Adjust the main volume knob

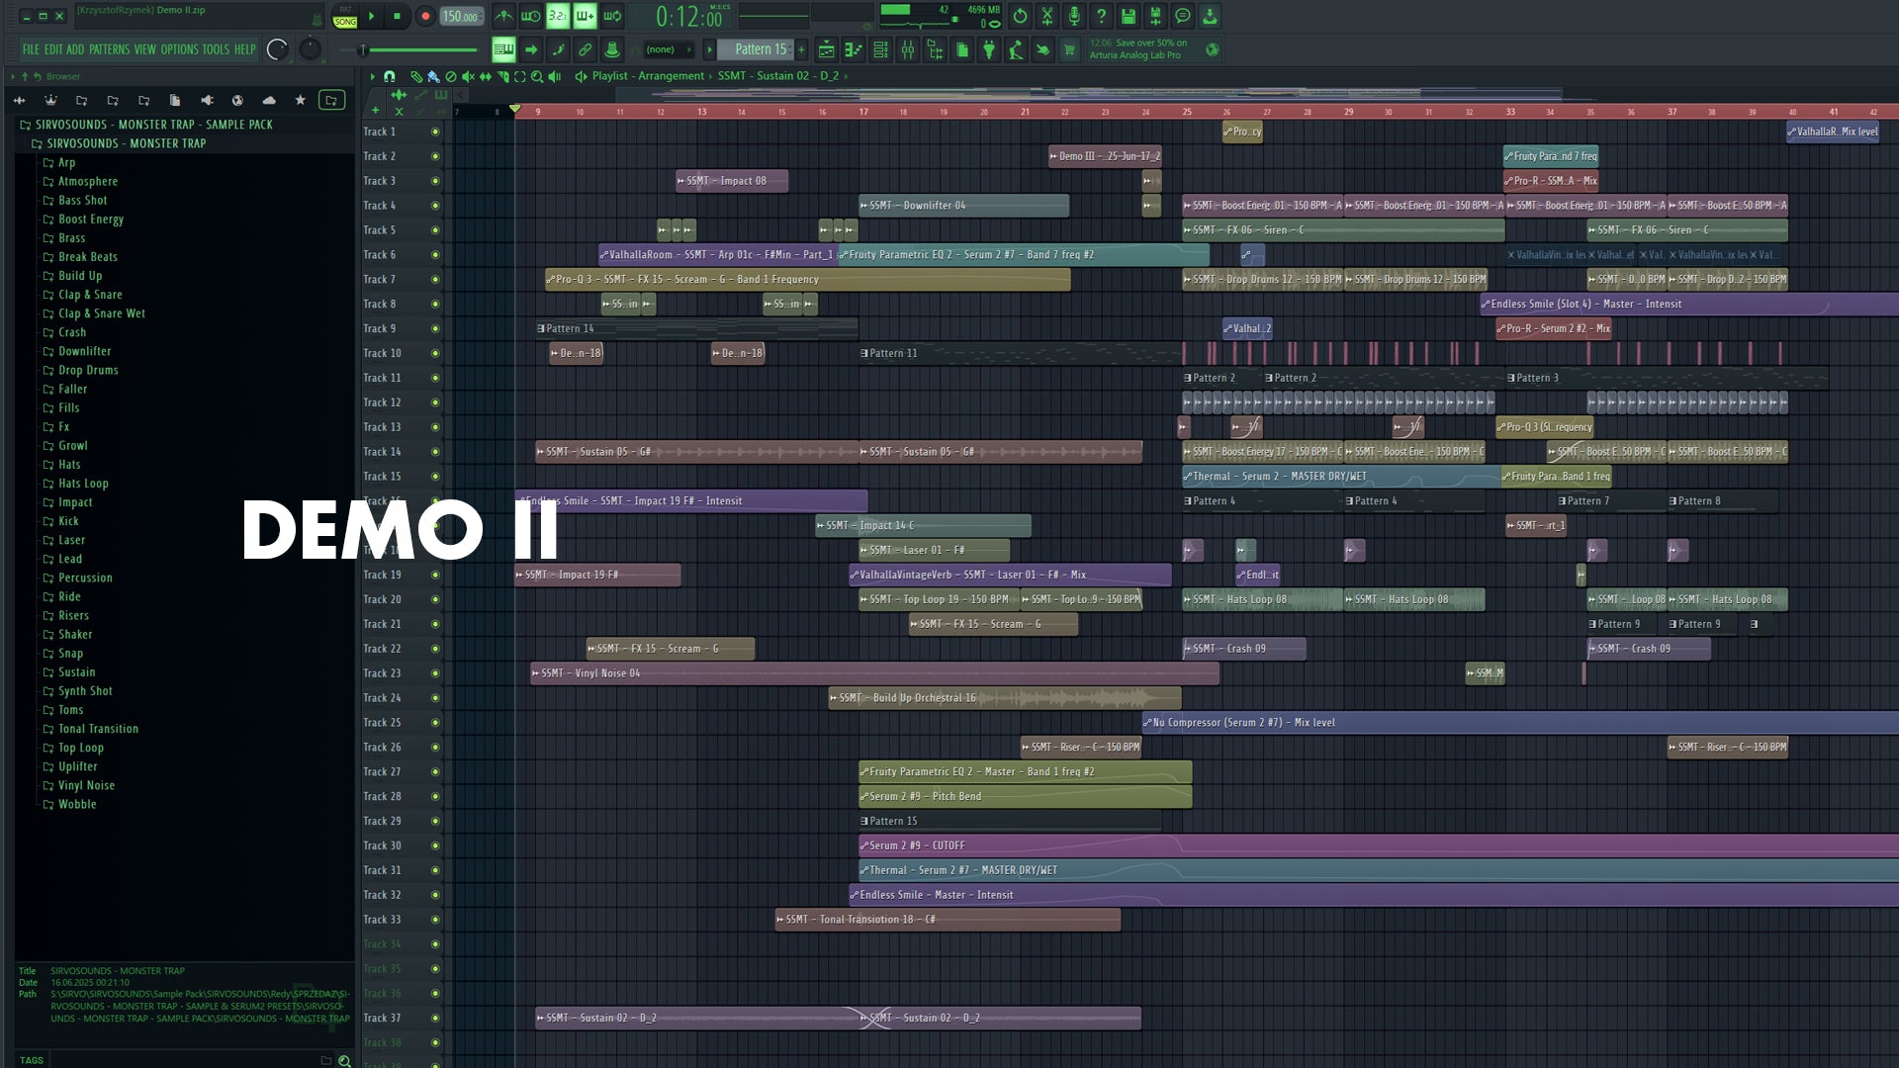(278, 49)
